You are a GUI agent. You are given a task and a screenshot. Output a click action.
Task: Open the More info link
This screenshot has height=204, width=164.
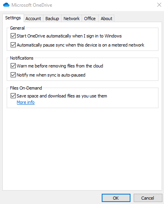26,102
